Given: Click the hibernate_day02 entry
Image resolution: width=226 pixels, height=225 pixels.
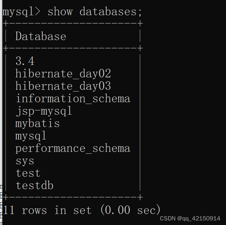Looking at the screenshot, I should tap(63, 73).
